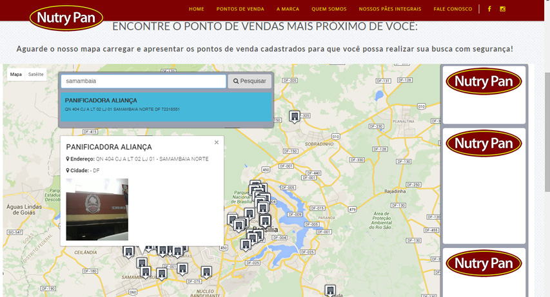Click third Nutry Pan sidebar banner
Image resolution: width=550 pixels, height=297 pixels.
point(484,273)
